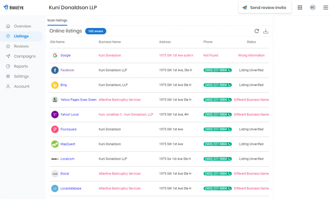Open the Elocal listing link
This screenshot has height=199, width=331.
[x=65, y=174]
